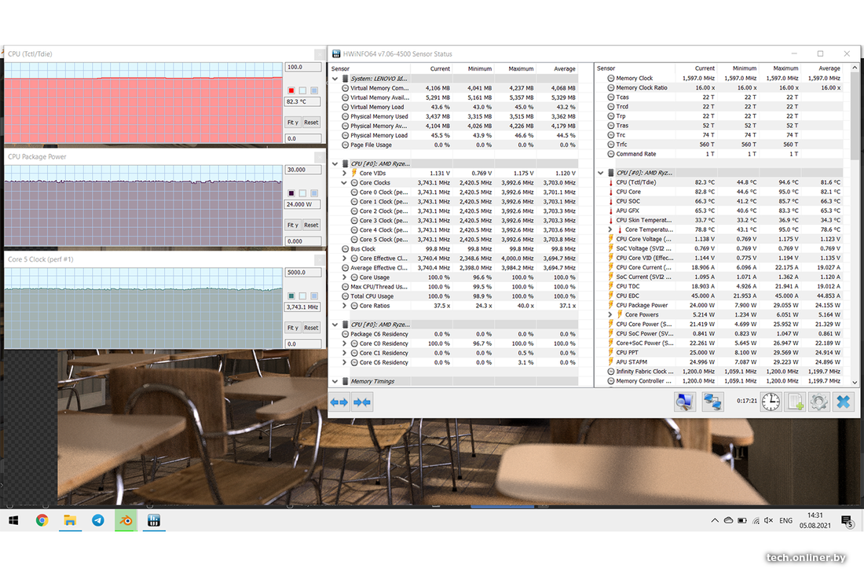Open sensor settings gear icon
864x576 pixels.
(x=818, y=402)
